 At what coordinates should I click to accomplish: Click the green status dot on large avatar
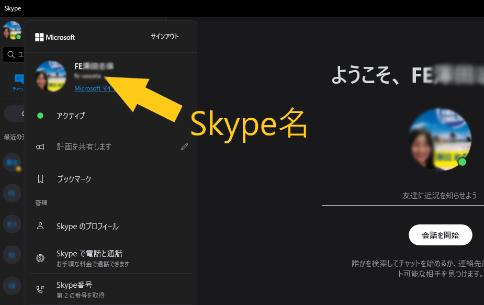(462, 162)
